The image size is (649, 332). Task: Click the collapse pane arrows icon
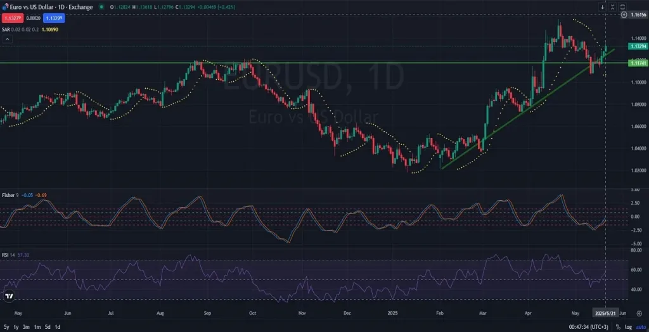click(x=613, y=7)
